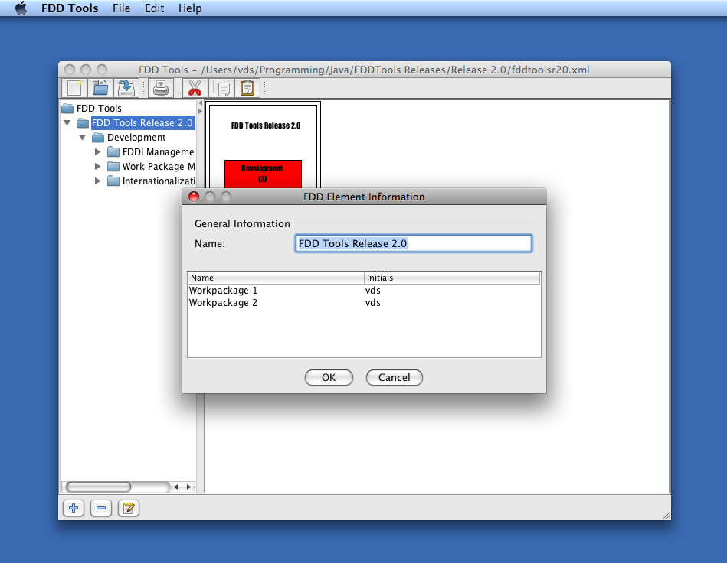Screen dimensions: 727x563
Task: Collapse split pane with left arrow
Action: (x=200, y=103)
